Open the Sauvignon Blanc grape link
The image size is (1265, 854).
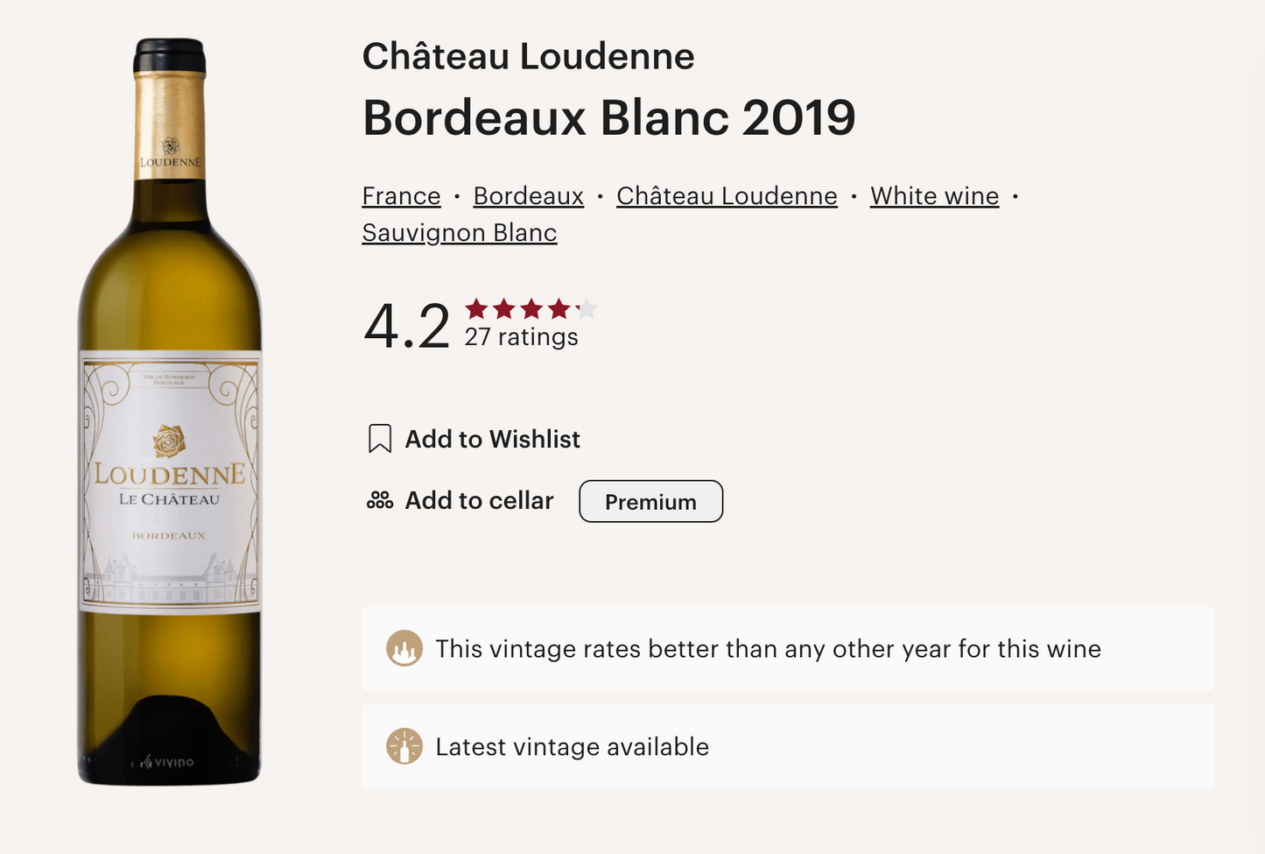tap(460, 233)
